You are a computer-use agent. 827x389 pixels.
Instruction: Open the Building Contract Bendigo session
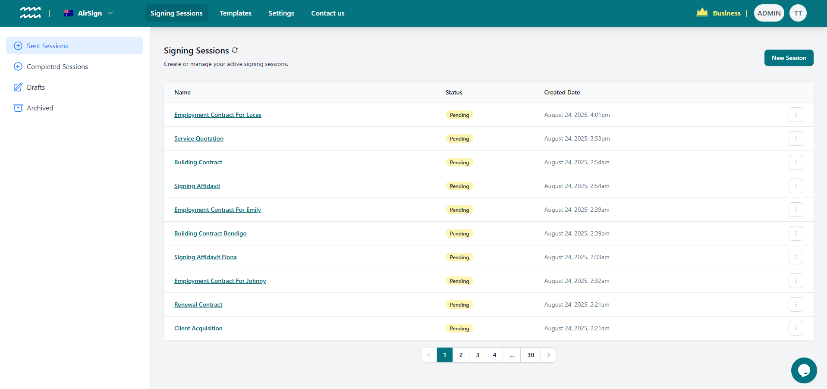pyautogui.click(x=210, y=233)
